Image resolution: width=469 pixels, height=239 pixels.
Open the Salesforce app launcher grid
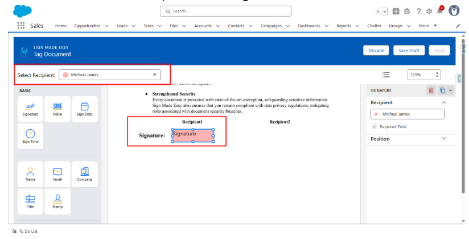(x=21, y=26)
